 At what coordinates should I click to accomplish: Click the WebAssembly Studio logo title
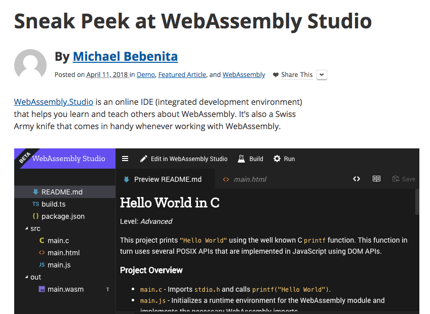pyautogui.click(x=68, y=159)
